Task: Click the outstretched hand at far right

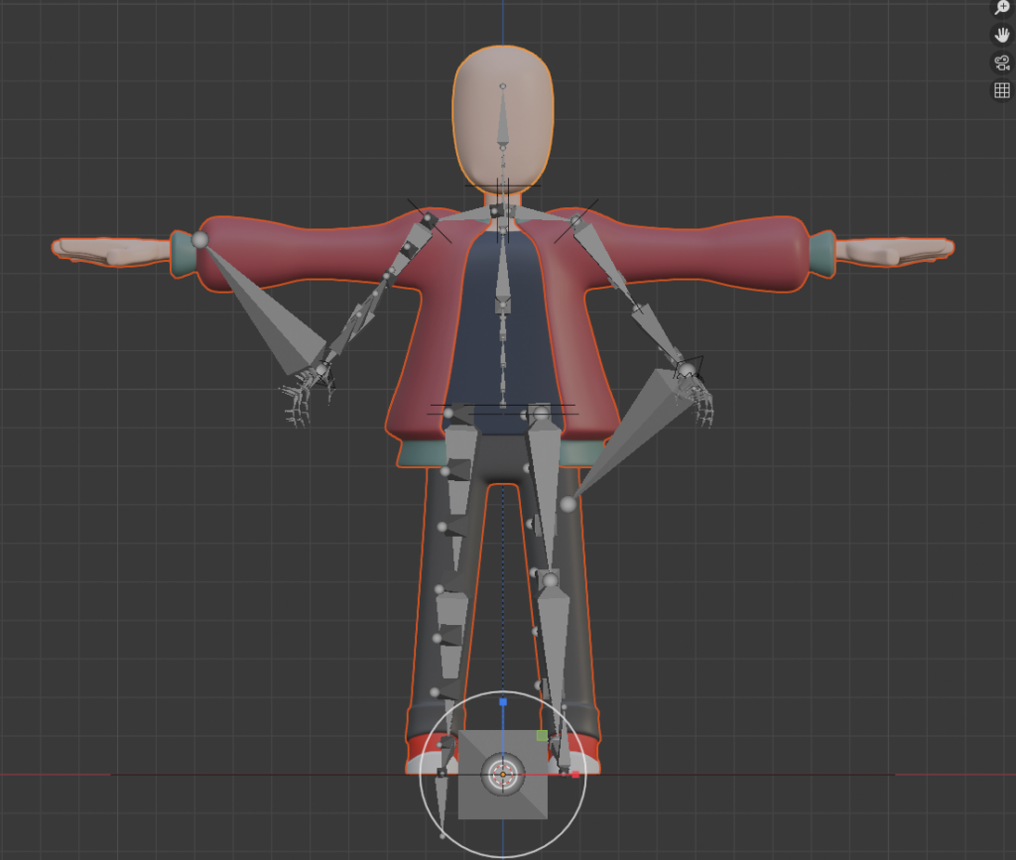Action: pos(893,250)
